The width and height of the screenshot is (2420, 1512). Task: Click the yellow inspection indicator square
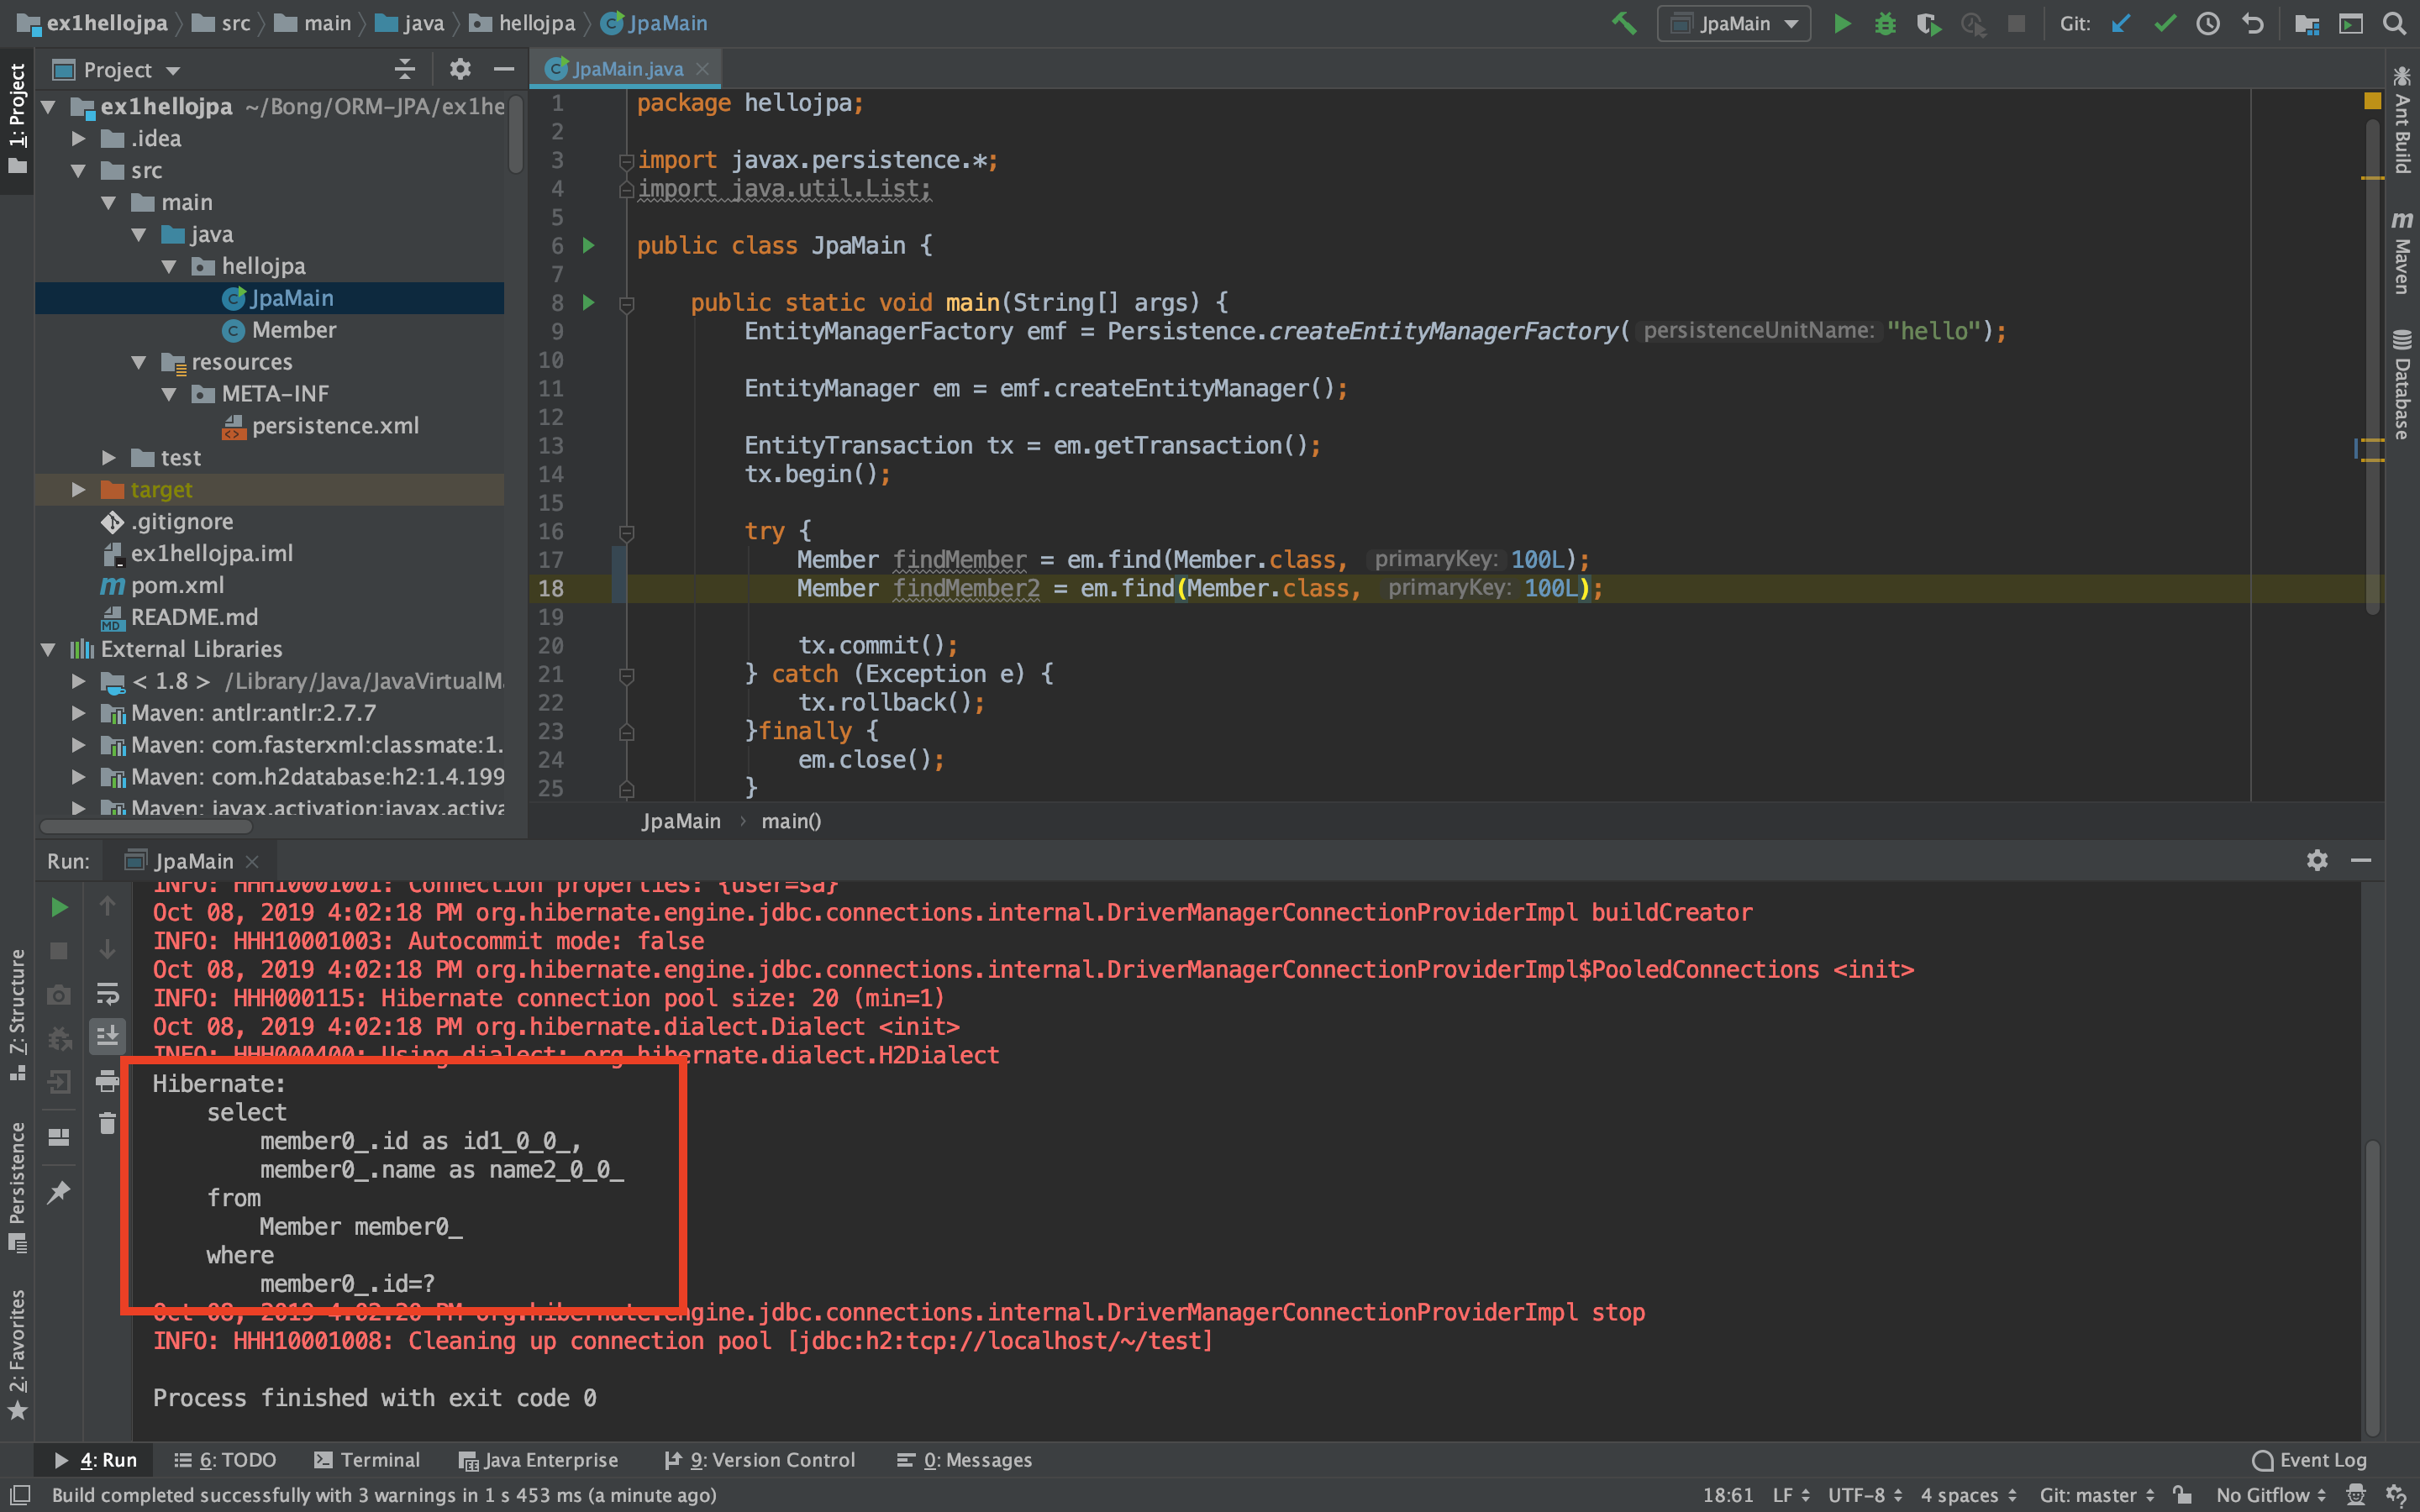tap(2372, 101)
